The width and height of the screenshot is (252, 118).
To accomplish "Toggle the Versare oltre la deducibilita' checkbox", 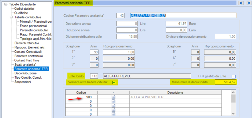I will pyautogui.click(x=114, y=82).
